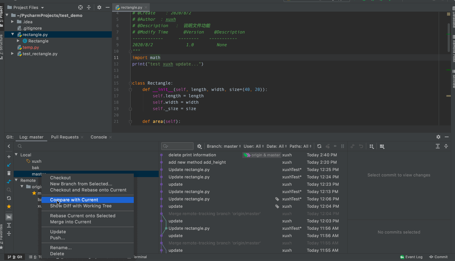This screenshot has width=455, height=261.
Task: Choose Compare with Current menu item
Action: pyautogui.click(x=87, y=200)
